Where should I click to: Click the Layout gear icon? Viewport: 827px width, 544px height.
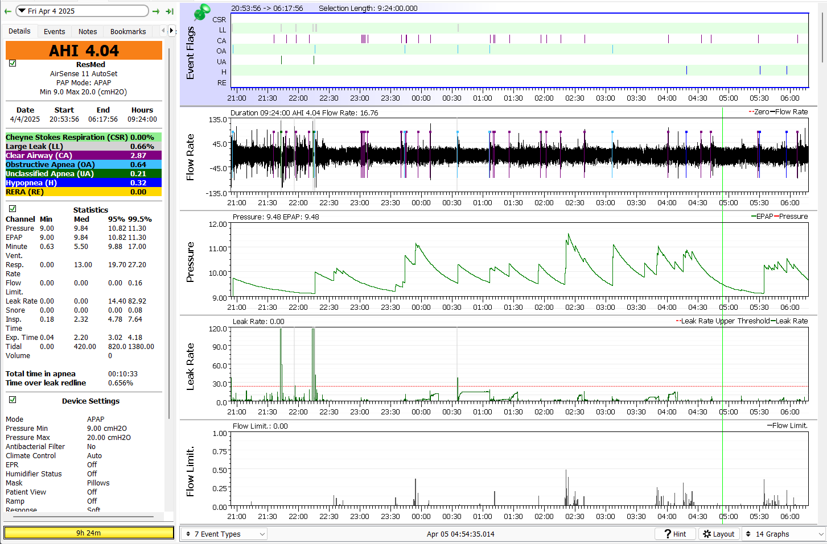[707, 534]
